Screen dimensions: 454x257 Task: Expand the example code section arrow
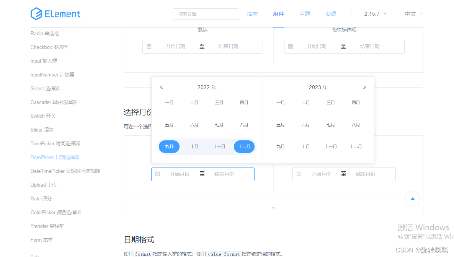[273, 207]
